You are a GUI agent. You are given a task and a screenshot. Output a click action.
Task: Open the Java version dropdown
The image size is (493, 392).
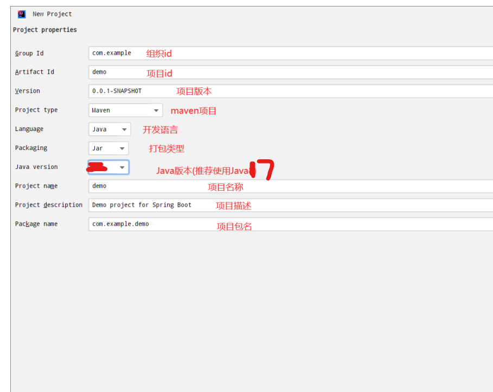click(x=108, y=167)
